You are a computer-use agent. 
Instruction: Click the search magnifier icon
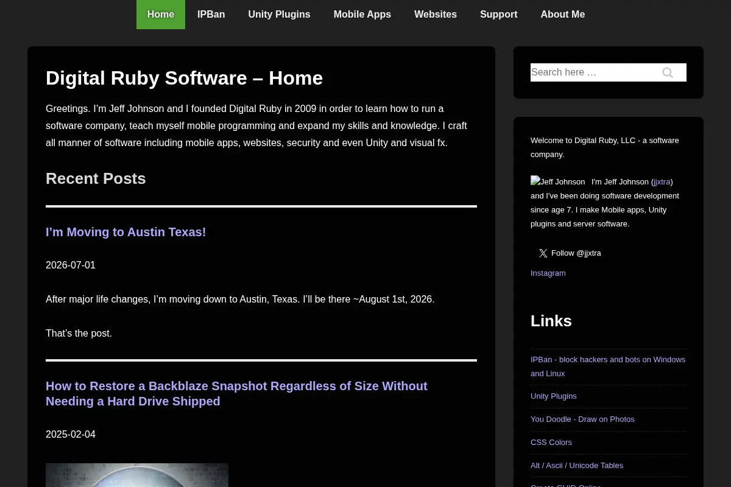pos(668,72)
